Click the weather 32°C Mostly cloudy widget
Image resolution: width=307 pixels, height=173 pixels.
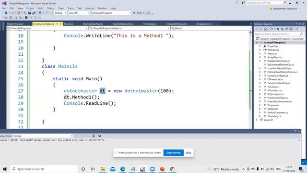[223, 169]
